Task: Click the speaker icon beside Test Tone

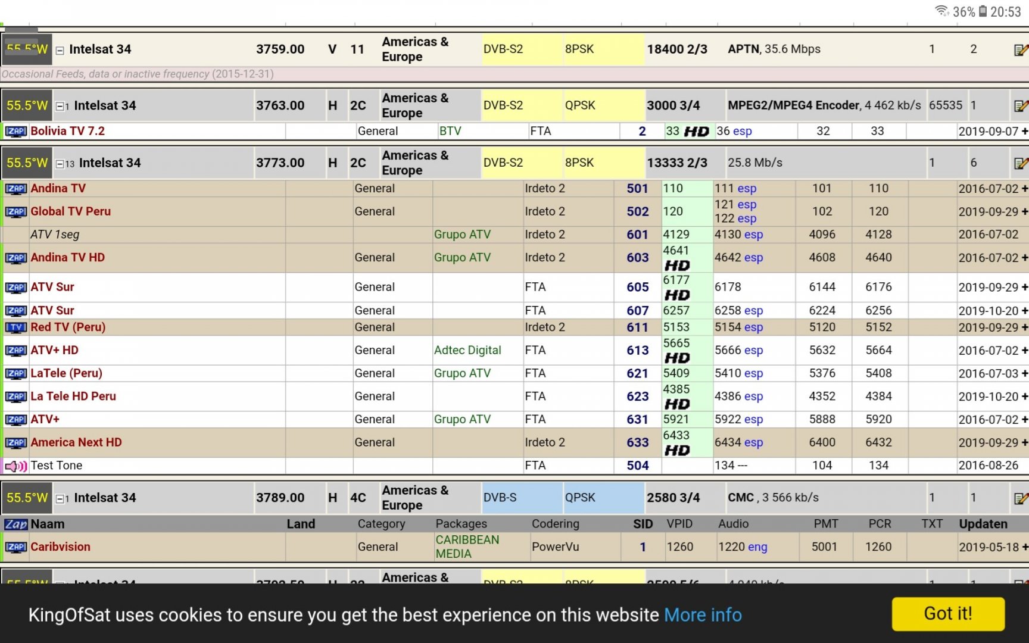Action: click(x=15, y=466)
